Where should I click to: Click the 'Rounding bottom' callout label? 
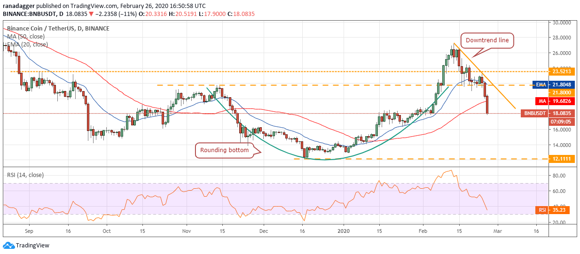(225, 150)
